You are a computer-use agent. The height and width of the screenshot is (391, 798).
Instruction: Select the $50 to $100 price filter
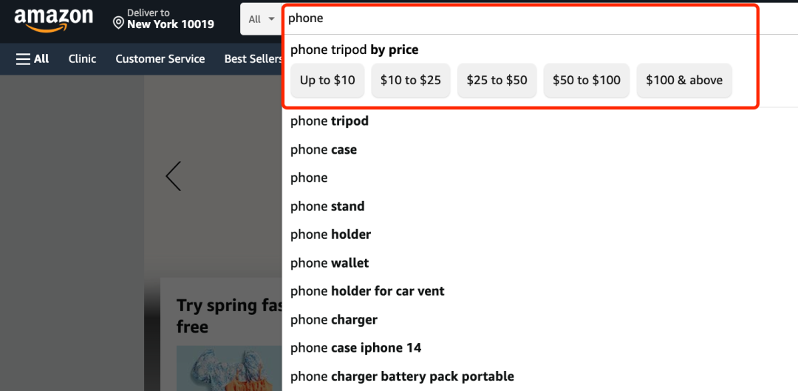(x=586, y=80)
